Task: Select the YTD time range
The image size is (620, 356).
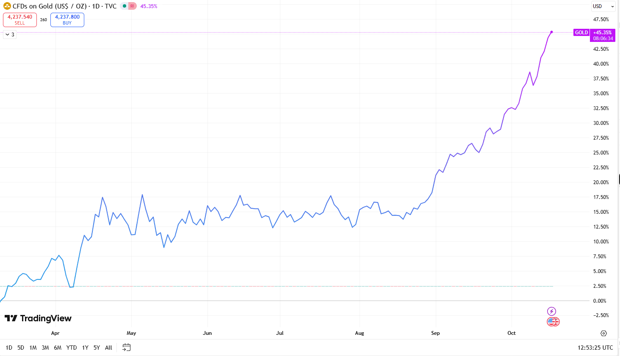Action: (x=72, y=348)
